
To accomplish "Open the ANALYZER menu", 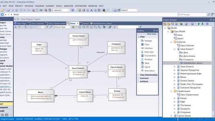I will point(69,6).
